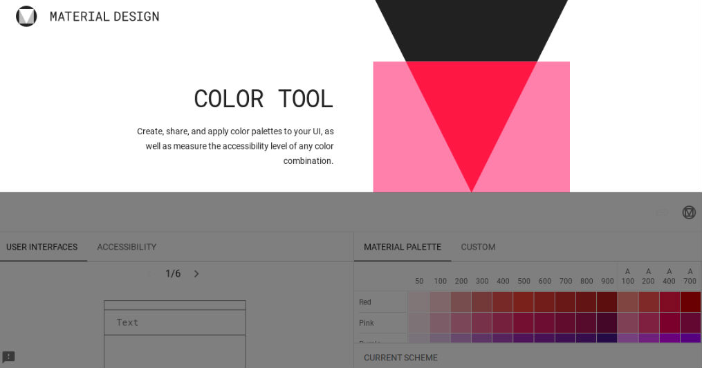Choose the Red 800 swatch

(586, 302)
